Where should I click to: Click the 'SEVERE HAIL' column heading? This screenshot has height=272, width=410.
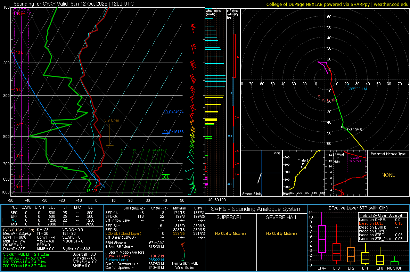coord(281,217)
